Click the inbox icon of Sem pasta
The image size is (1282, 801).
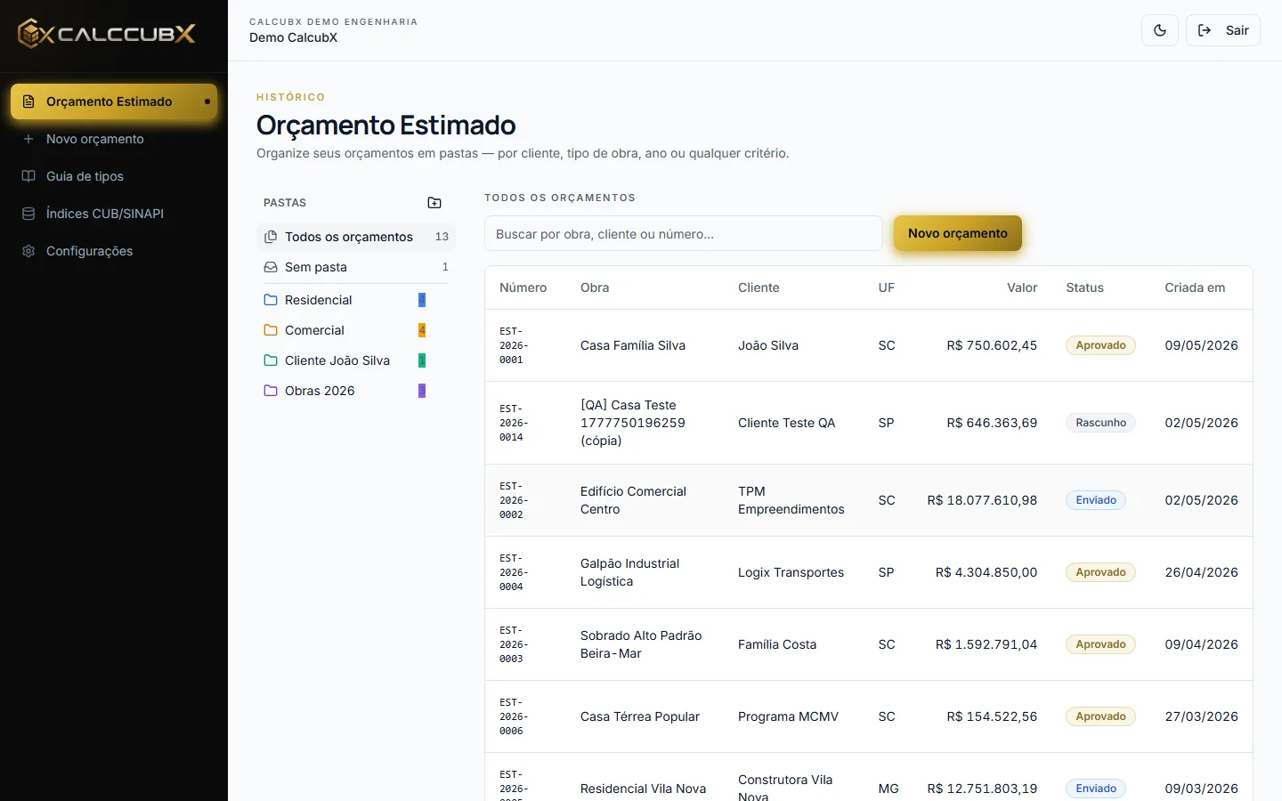point(271,267)
